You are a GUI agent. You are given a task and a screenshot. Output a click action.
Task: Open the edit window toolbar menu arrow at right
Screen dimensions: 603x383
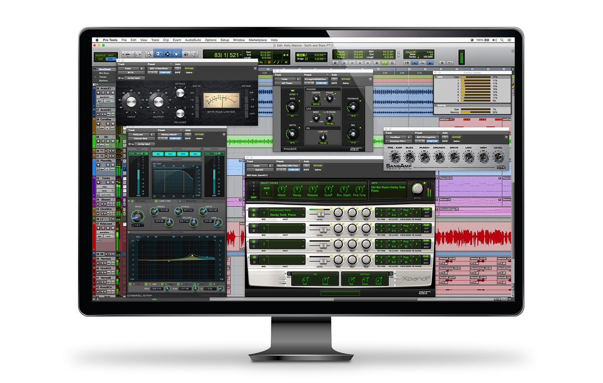click(513, 51)
